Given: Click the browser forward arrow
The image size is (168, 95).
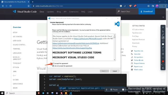Looking at the screenshot, I should pyautogui.click(x=7, y=6).
